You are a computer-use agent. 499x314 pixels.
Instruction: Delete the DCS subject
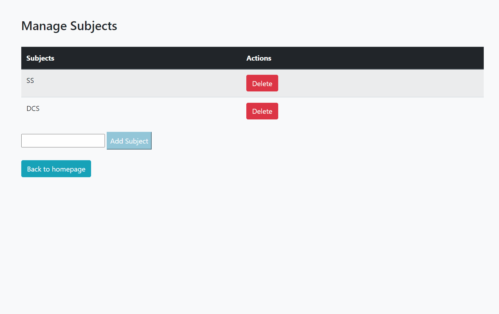click(262, 111)
